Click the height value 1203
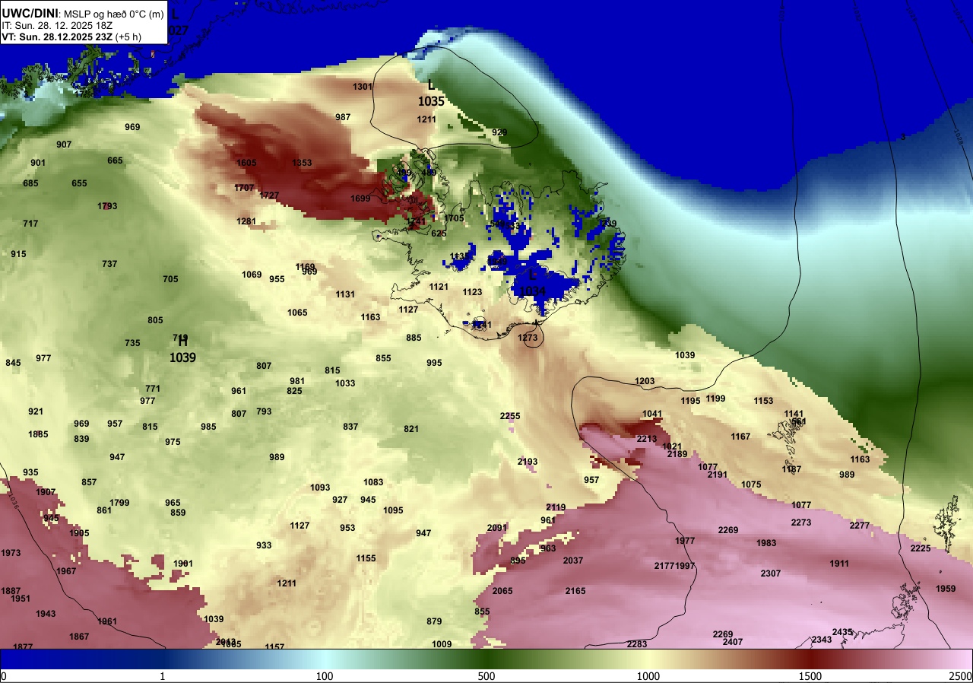This screenshot has height=683, width=973. (645, 381)
